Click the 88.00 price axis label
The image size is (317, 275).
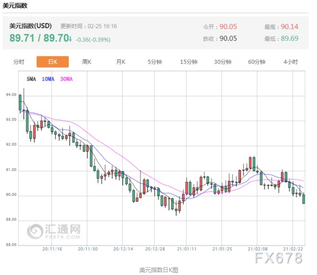(11, 244)
